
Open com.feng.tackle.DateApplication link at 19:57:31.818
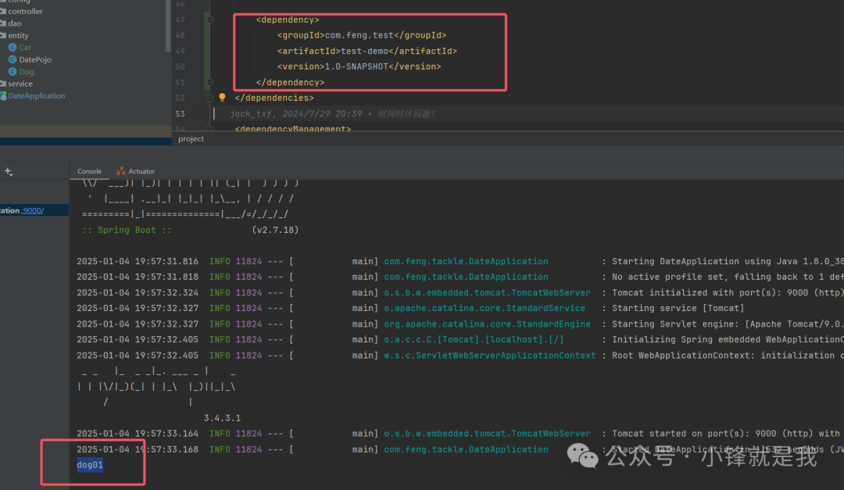tap(466, 277)
